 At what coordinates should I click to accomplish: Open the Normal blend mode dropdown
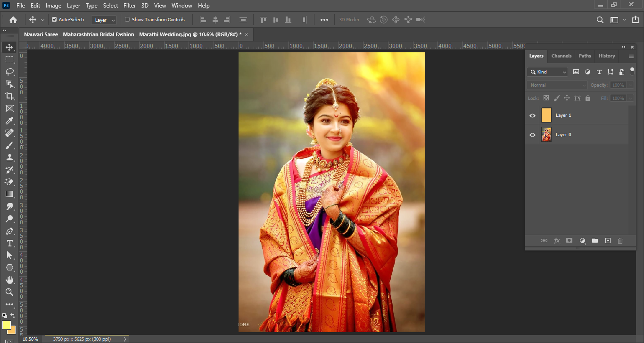click(557, 85)
